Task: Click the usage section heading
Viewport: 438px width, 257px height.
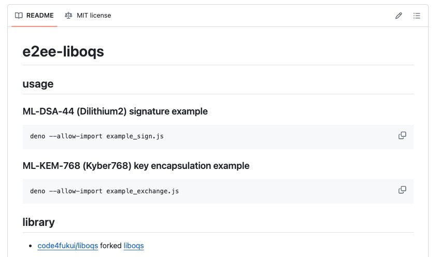Action: [38, 83]
